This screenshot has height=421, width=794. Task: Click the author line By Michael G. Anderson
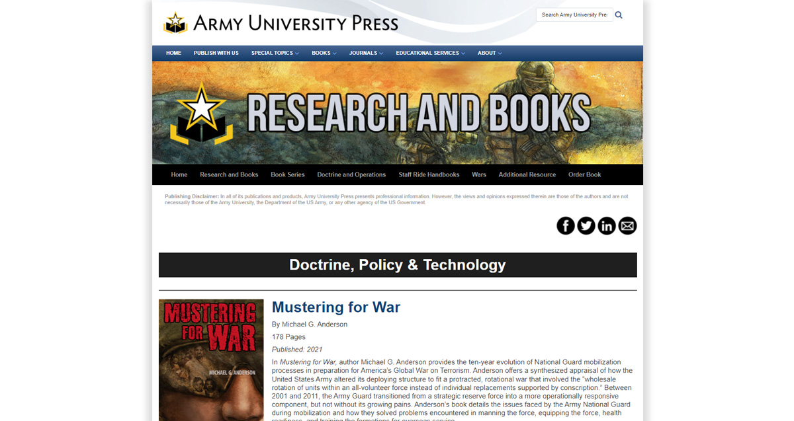tap(310, 325)
